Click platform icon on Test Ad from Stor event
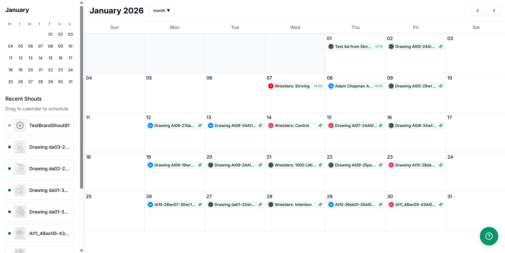The image size is (505, 253). tap(331, 47)
